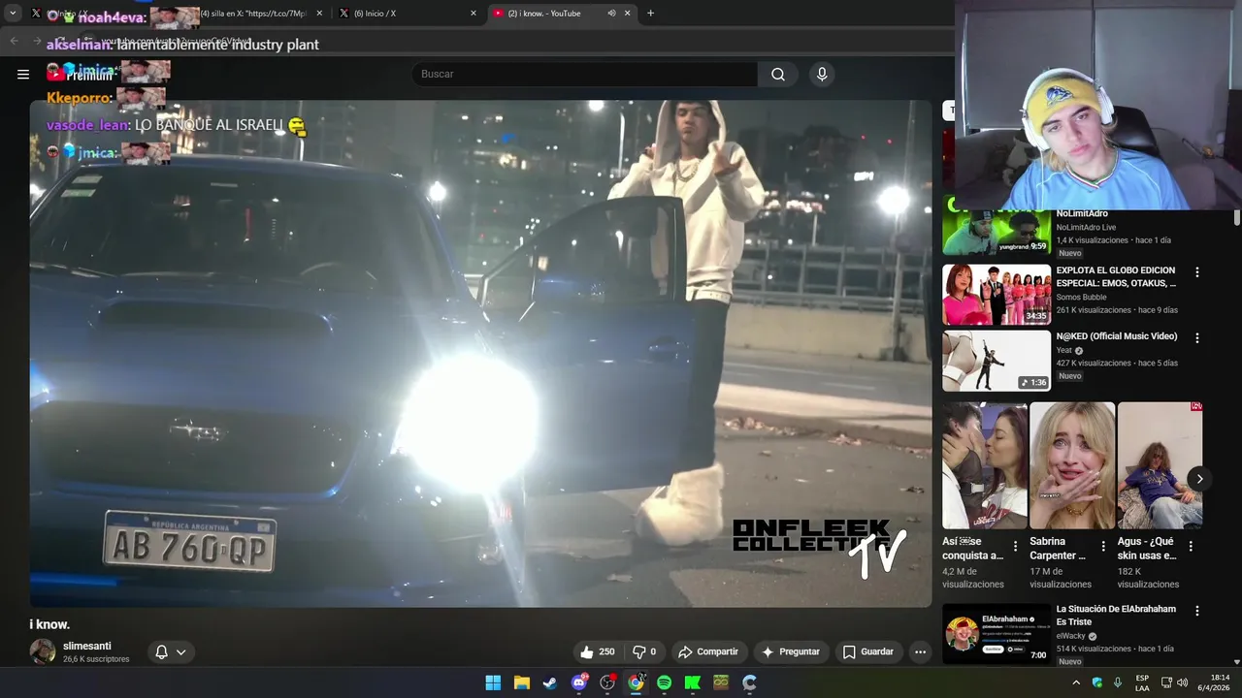1242x698 pixels.
Task: Open the green Kick app on taskbar
Action: 693,682
